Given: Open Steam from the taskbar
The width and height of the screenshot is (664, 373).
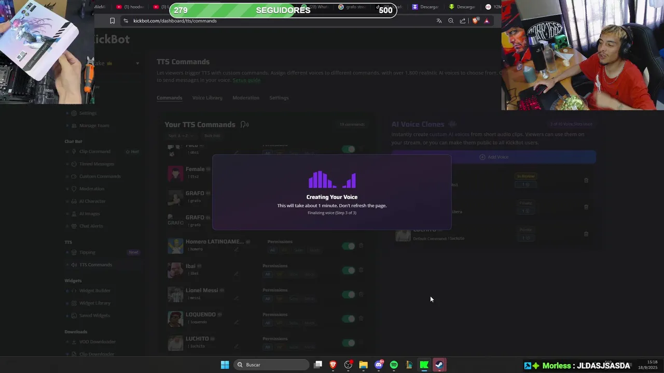Looking at the screenshot, I should point(439,365).
